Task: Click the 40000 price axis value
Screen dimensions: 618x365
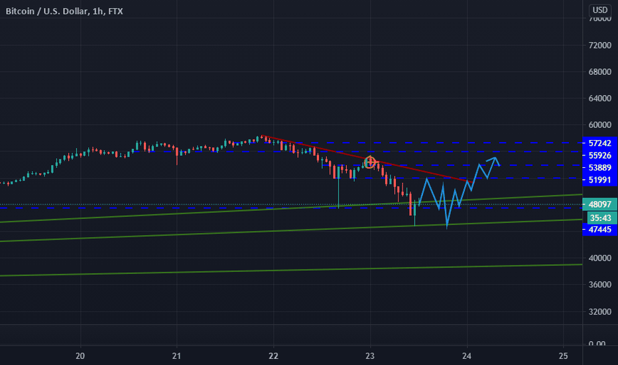Action: pyautogui.click(x=599, y=258)
